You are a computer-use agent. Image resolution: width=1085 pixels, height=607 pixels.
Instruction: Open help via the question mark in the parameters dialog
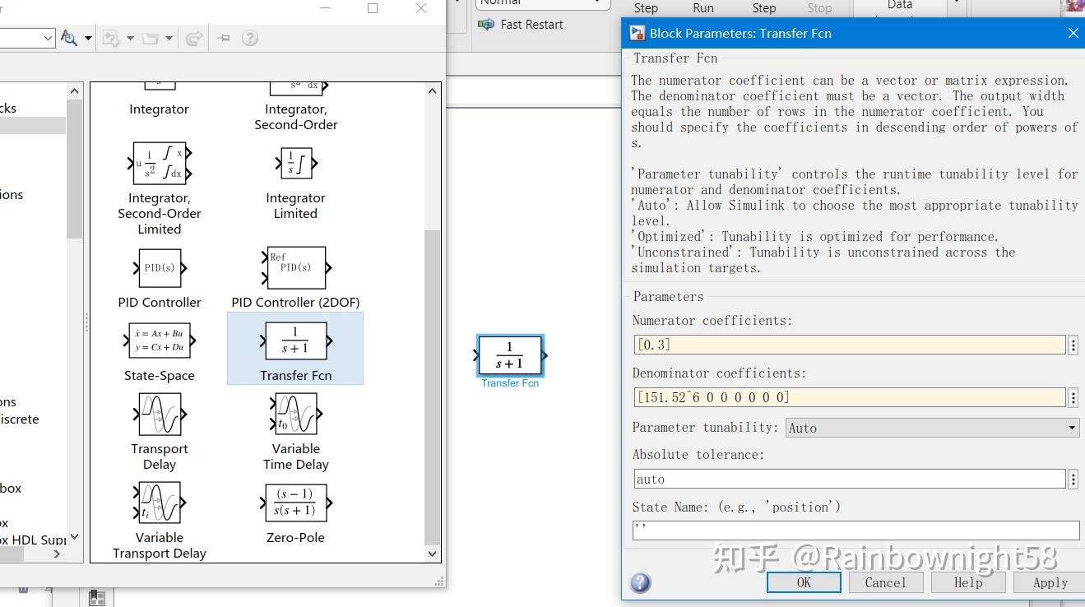click(x=639, y=583)
